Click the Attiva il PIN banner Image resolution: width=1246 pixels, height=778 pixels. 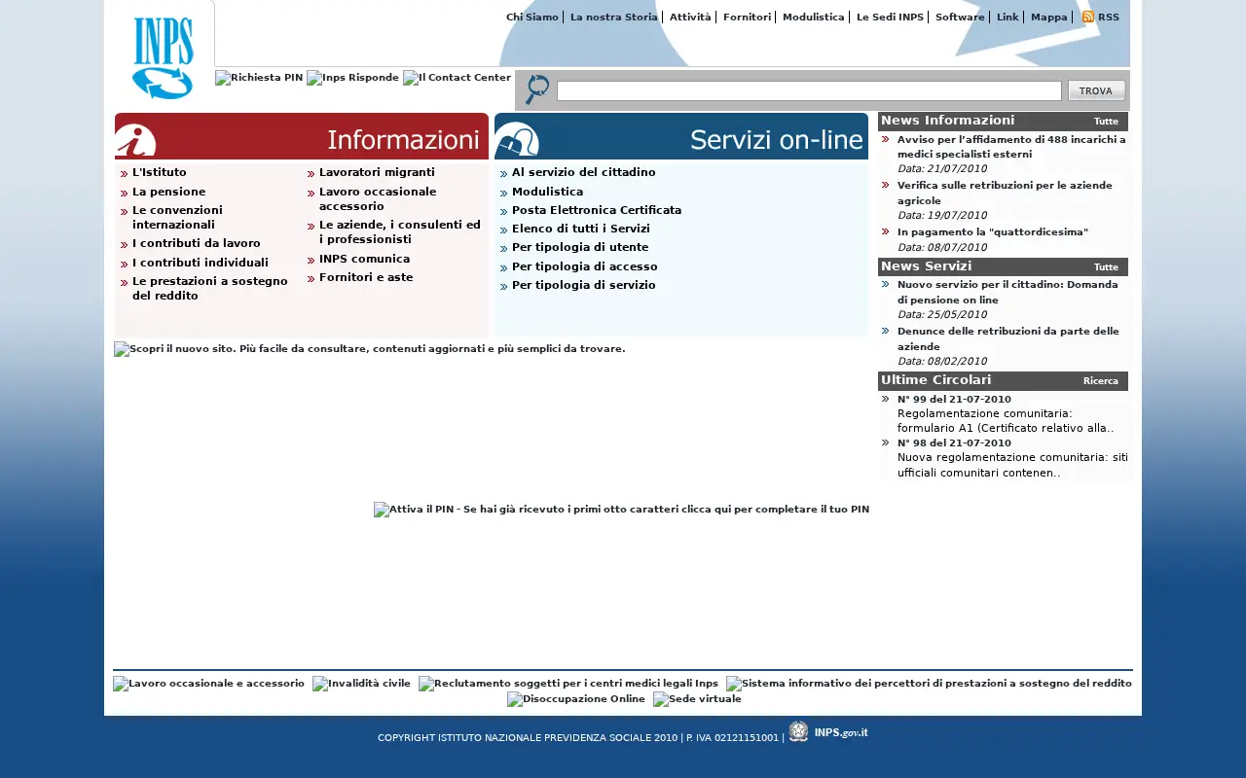[x=622, y=510]
